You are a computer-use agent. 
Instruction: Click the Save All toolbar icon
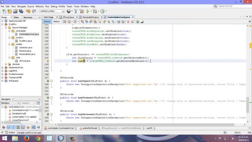pyautogui.click(x=21, y=11)
